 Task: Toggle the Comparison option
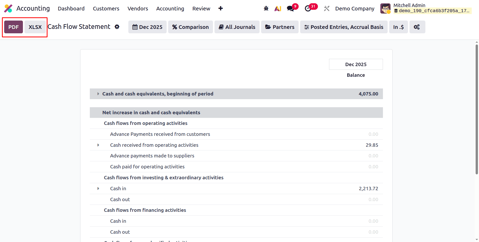click(190, 27)
